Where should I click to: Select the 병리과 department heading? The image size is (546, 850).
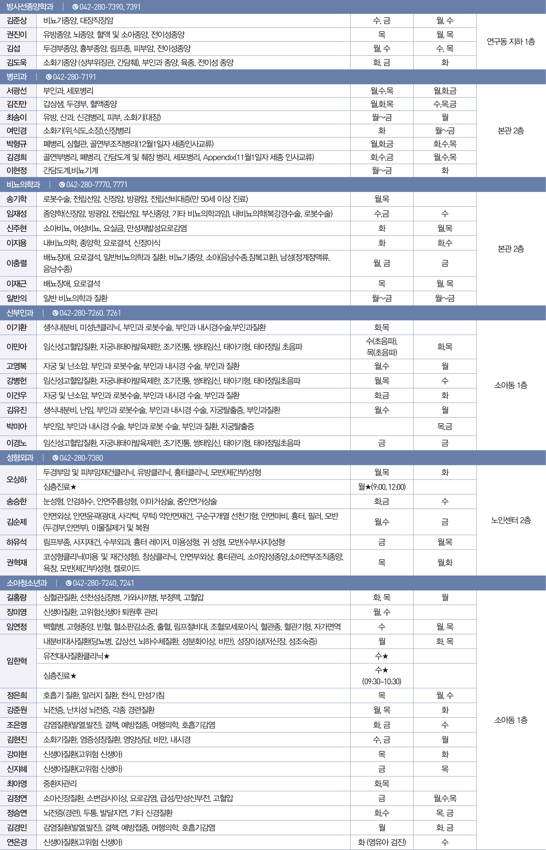(x=17, y=77)
